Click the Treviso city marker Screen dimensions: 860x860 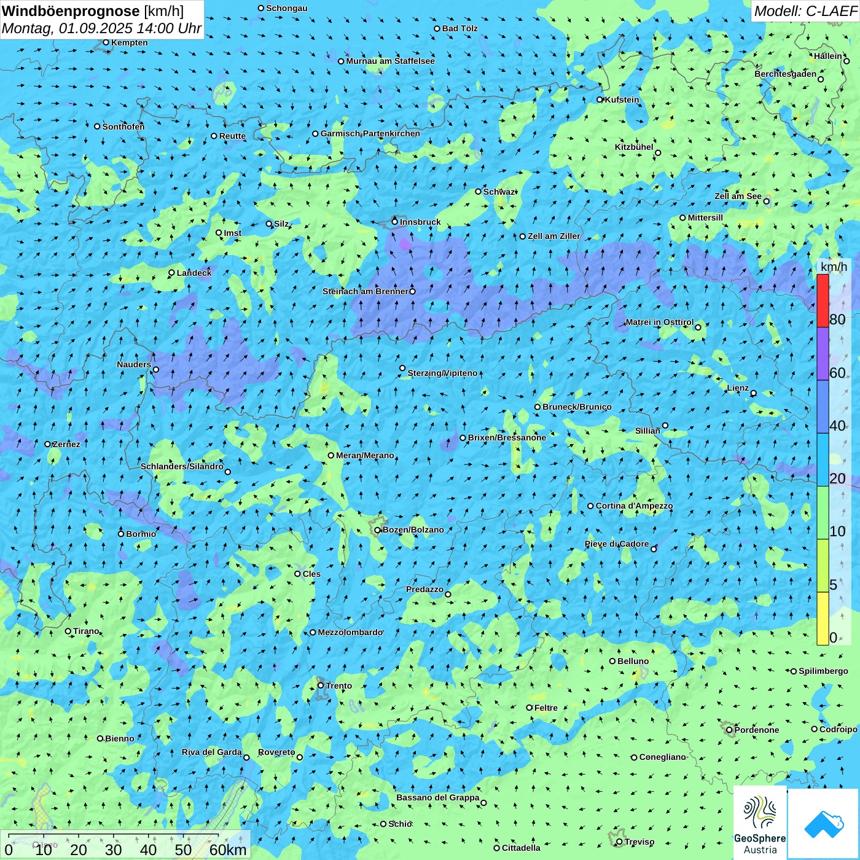619,842
